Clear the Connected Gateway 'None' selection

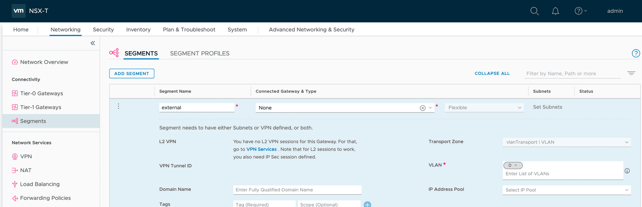[x=423, y=108]
